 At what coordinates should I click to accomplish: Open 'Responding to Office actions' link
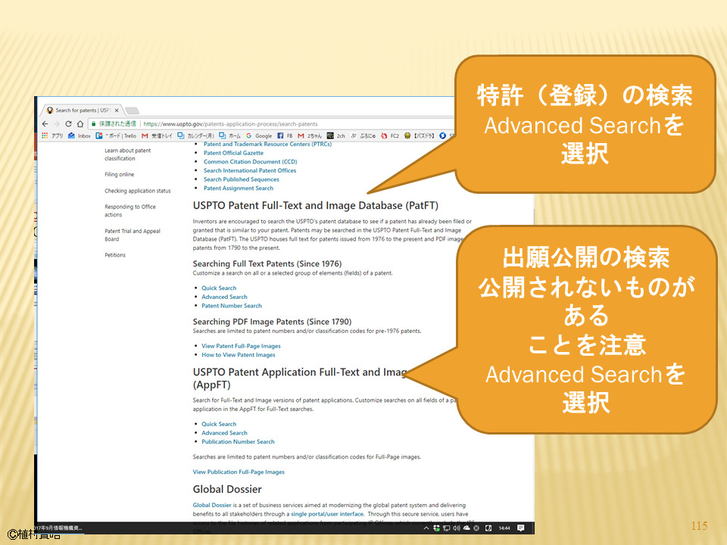pos(129,210)
